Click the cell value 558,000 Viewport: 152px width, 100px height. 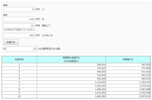(x=101, y=72)
